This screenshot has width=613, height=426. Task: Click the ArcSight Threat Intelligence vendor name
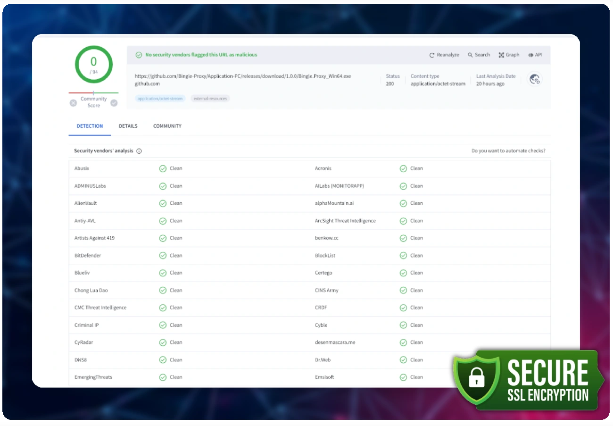click(345, 221)
